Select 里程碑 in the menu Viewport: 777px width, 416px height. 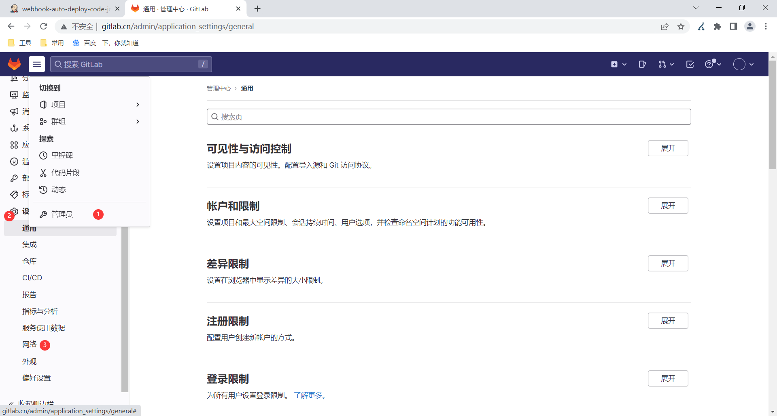point(89,155)
